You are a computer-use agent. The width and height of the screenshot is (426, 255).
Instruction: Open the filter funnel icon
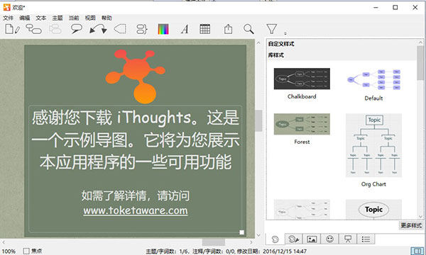[x=271, y=29]
